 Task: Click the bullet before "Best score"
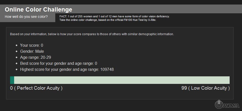(x=17, y=64)
